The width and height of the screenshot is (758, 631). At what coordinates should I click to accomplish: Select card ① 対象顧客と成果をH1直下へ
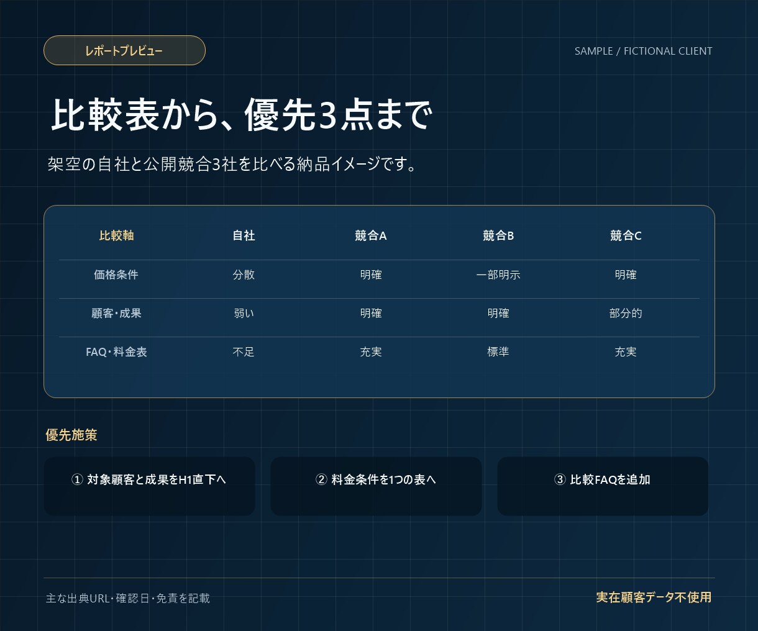coord(149,486)
